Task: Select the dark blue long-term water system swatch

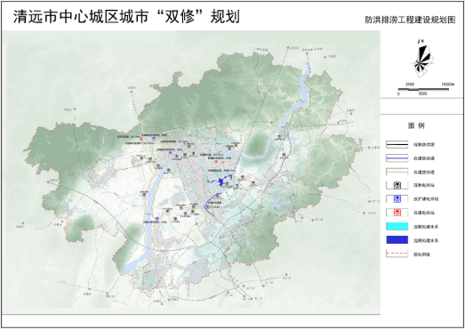Action: point(397,240)
